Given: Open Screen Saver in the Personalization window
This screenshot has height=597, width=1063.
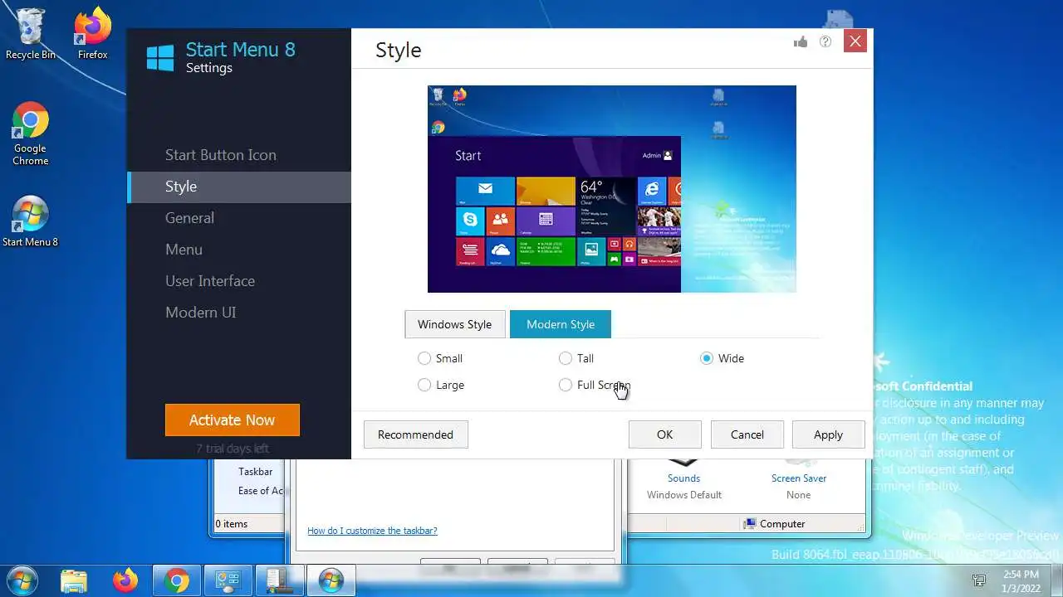Looking at the screenshot, I should pyautogui.click(x=799, y=478).
